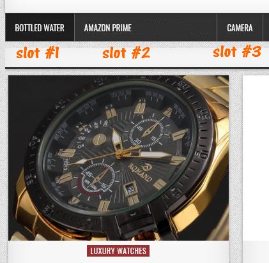
Task: Click the blank white sidebar panel
Action: point(256,158)
